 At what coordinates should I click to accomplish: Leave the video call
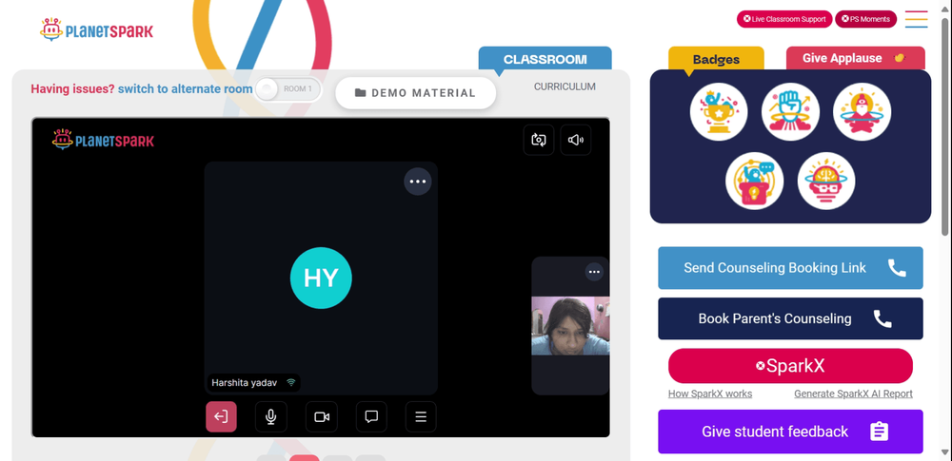pyautogui.click(x=221, y=416)
